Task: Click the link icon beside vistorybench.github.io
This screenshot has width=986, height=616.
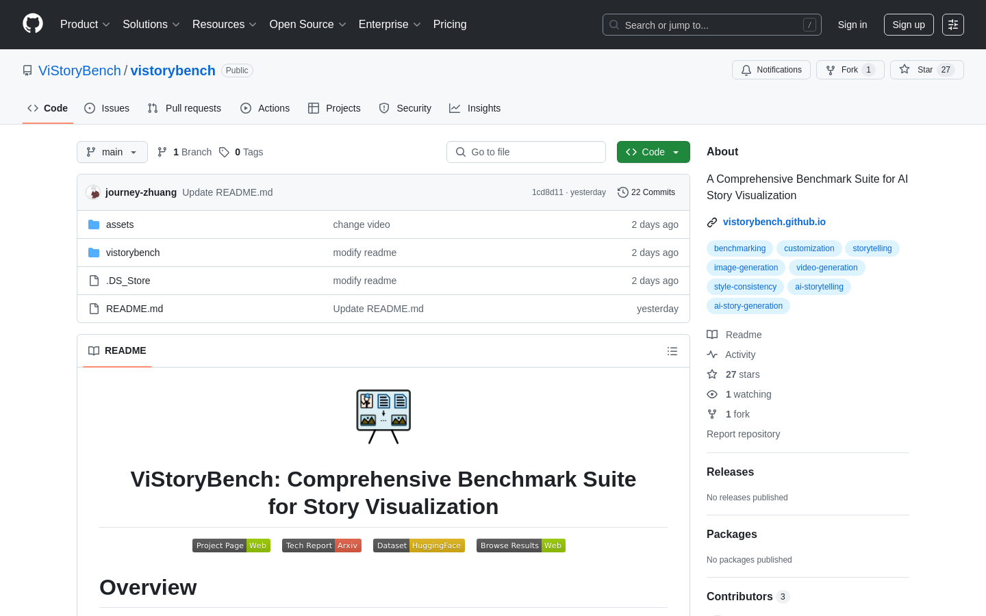Action: click(x=712, y=222)
